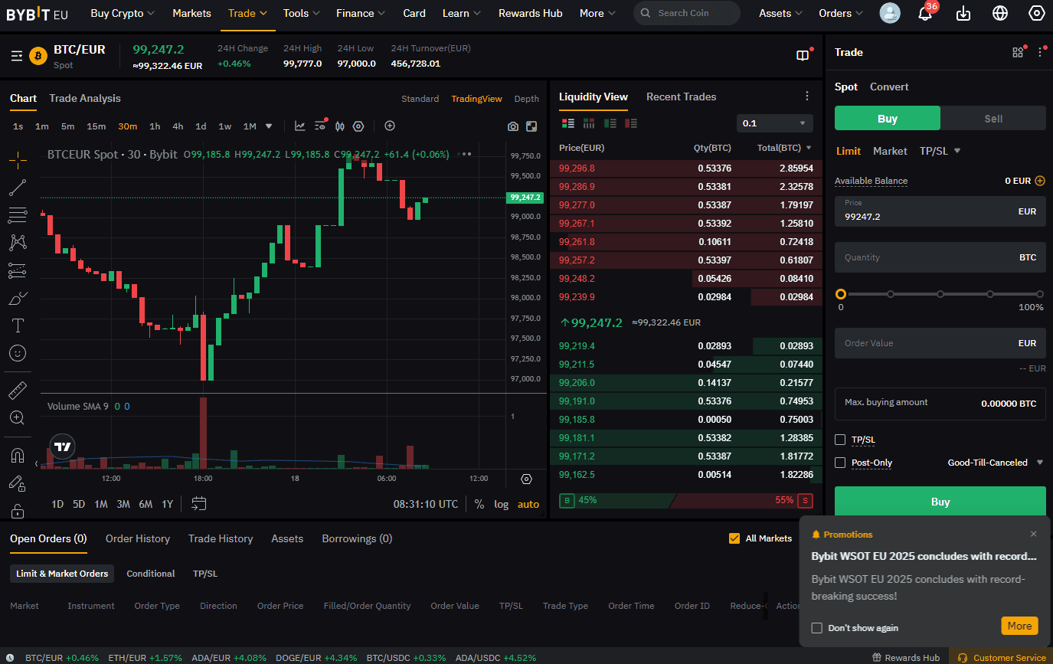Click the notifications bell icon

pos(925,14)
